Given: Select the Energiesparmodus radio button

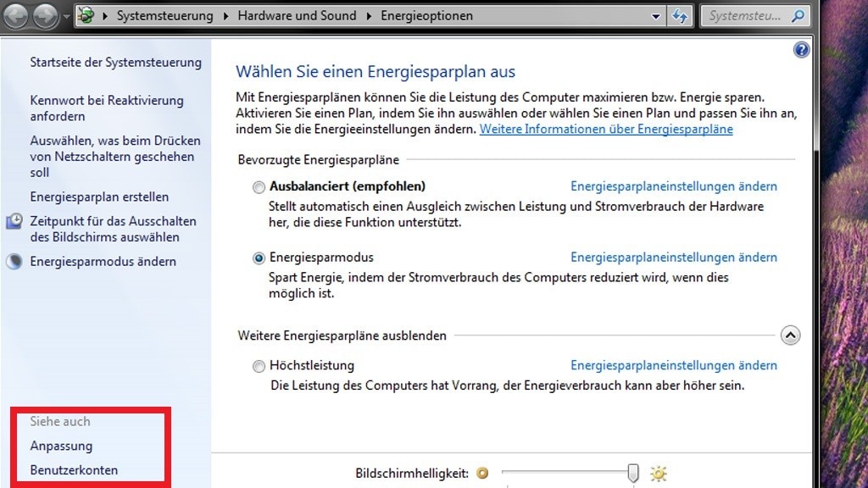Looking at the screenshot, I should click(259, 258).
